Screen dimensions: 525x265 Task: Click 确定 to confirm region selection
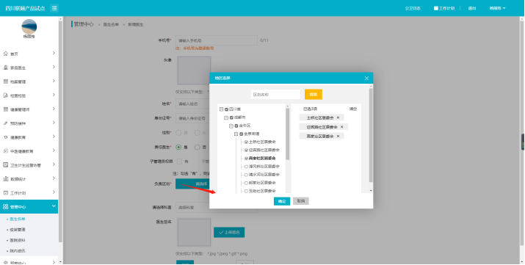click(x=282, y=201)
